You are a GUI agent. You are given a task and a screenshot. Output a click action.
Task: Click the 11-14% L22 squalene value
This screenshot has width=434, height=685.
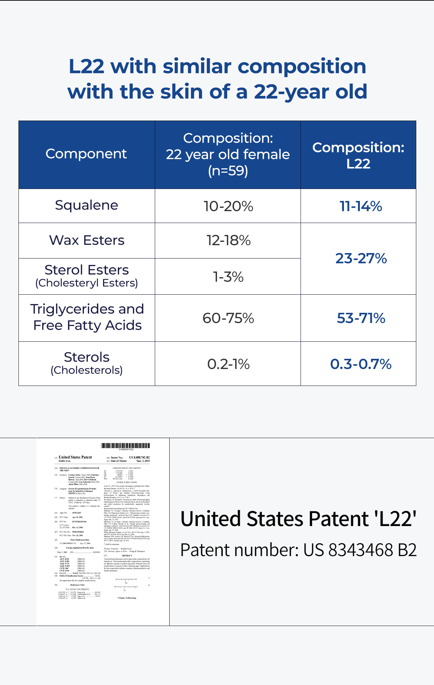tap(361, 206)
